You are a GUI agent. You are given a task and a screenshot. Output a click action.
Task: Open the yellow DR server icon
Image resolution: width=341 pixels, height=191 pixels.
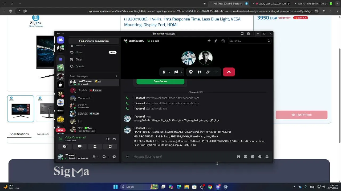[60, 119]
